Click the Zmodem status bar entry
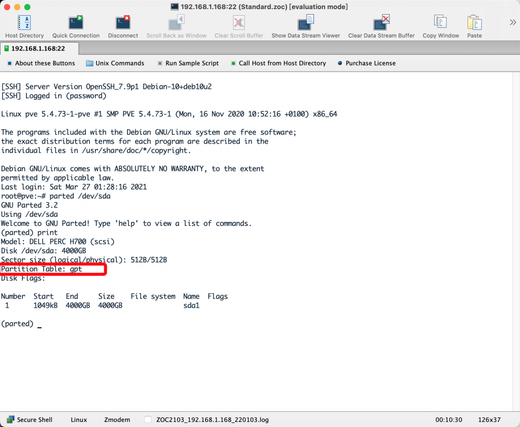The width and height of the screenshot is (520, 427). point(117,420)
